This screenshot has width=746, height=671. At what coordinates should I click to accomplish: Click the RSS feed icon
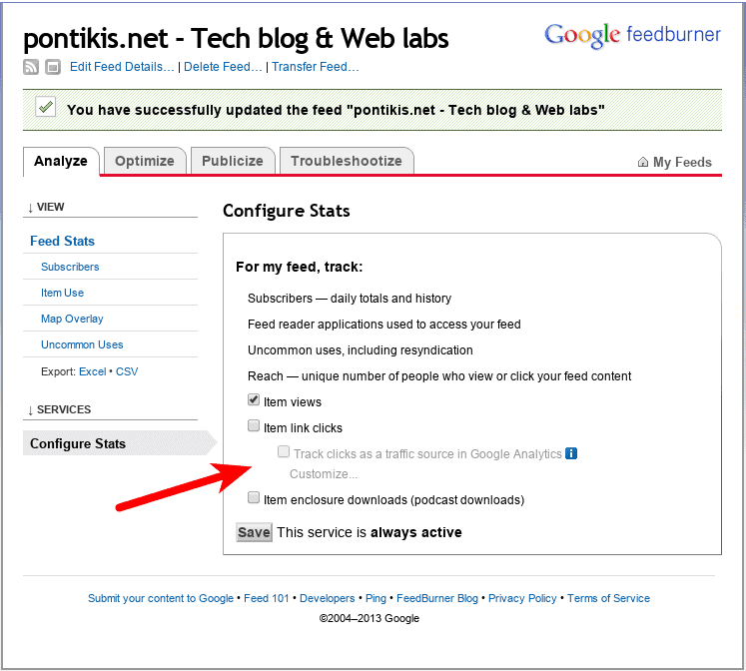tap(31, 67)
